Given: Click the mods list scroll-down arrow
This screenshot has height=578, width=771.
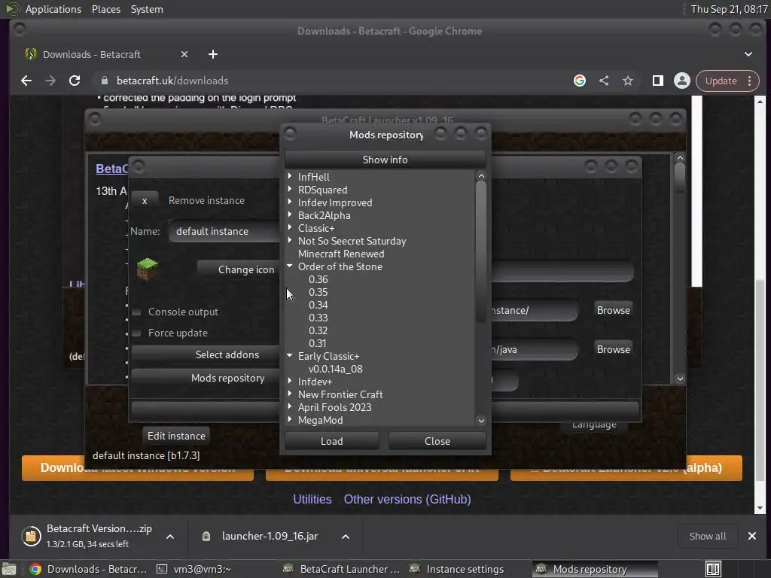Looking at the screenshot, I should pos(481,420).
